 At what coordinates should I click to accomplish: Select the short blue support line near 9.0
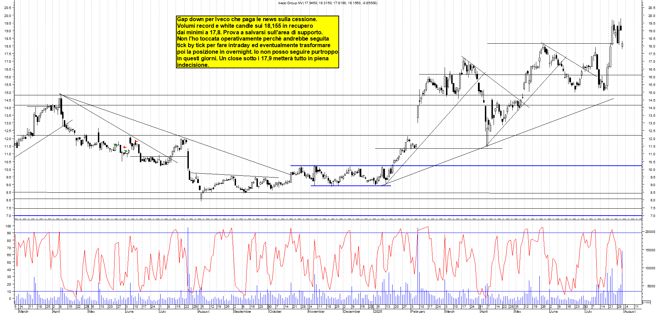coord(351,186)
